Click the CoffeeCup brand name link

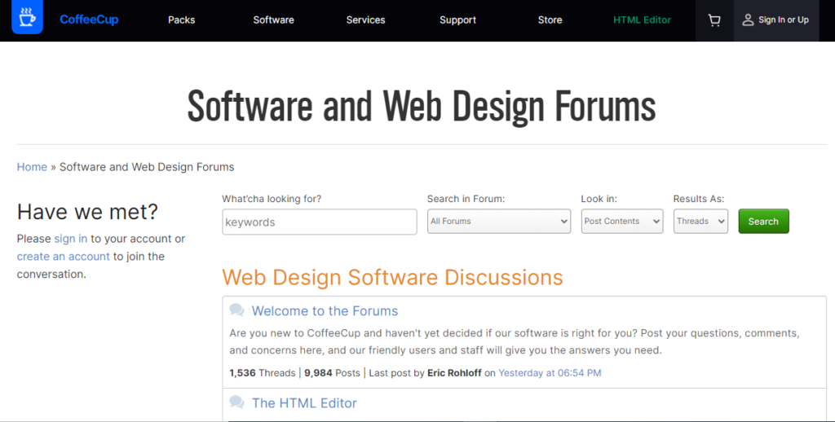(x=89, y=20)
